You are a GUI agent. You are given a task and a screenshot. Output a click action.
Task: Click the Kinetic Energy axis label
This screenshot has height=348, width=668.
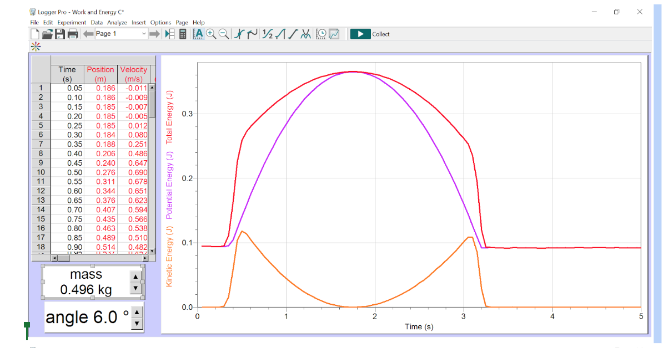(x=170, y=256)
